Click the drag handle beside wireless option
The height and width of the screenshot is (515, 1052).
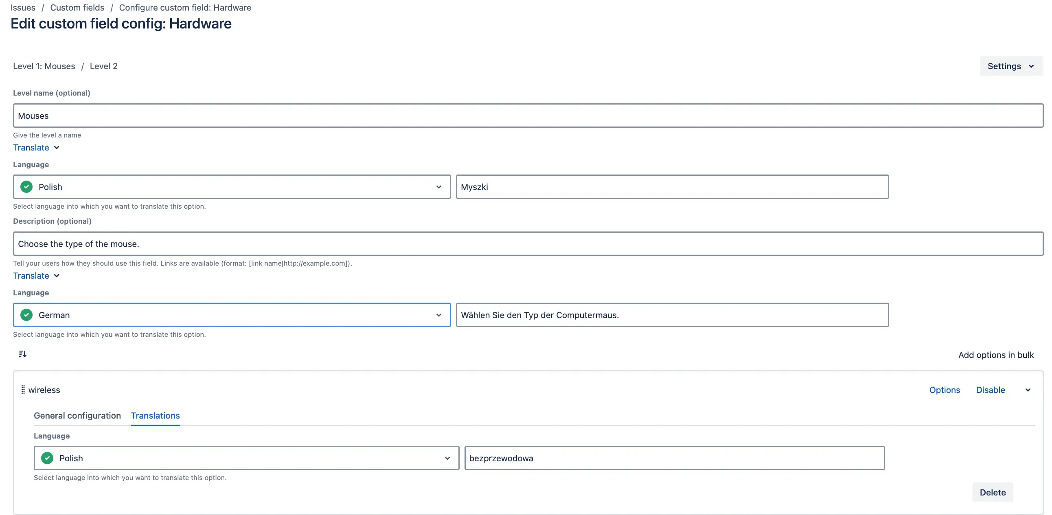pos(23,390)
